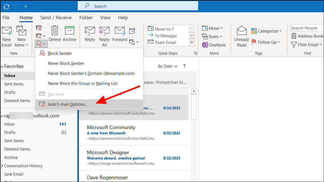Choose Never Block this Group or Mailing List
This screenshot has width=324, height=182.
[x=89, y=83]
